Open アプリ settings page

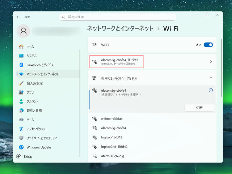pyautogui.click(x=48, y=92)
